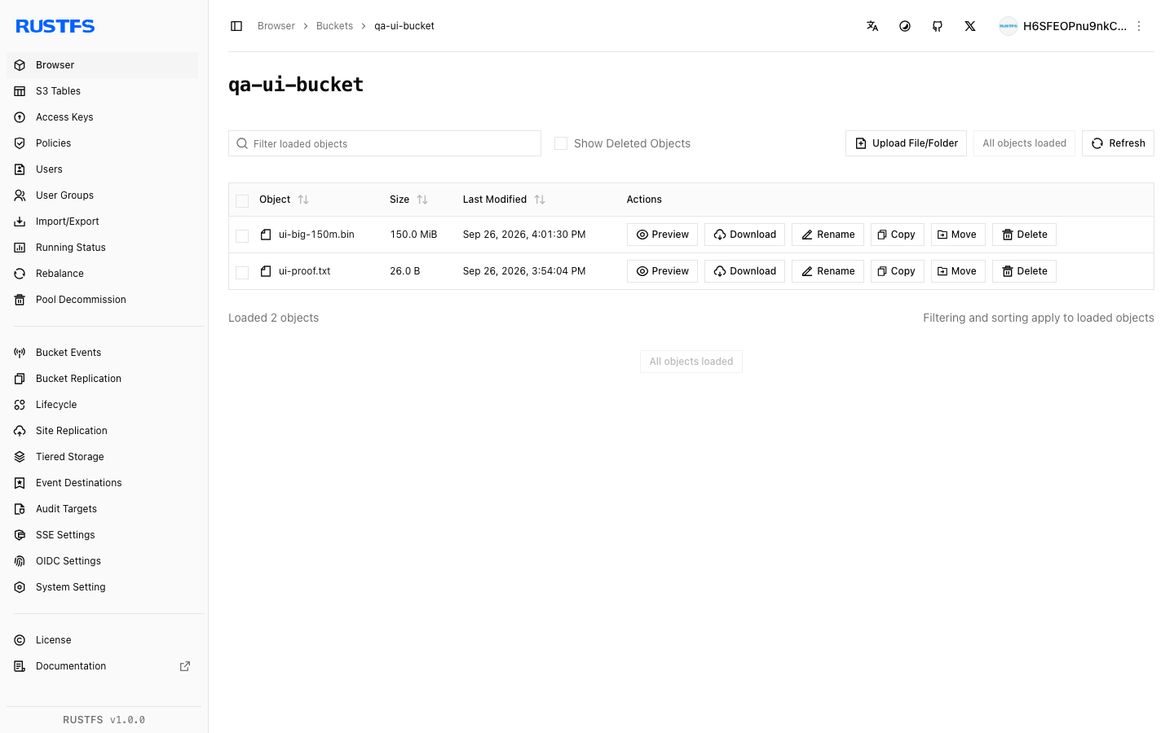1174x733 pixels.
Task: Delete ui-proof.txt
Action: coord(1024,271)
